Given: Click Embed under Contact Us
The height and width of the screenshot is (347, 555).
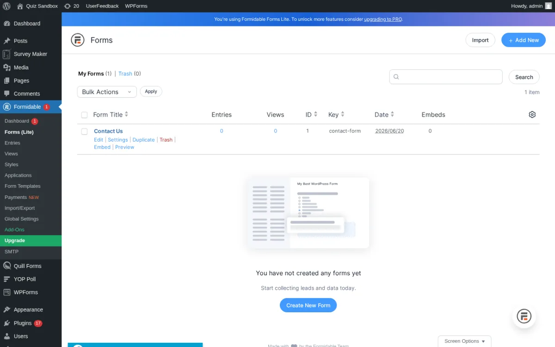Looking at the screenshot, I should 102,147.
